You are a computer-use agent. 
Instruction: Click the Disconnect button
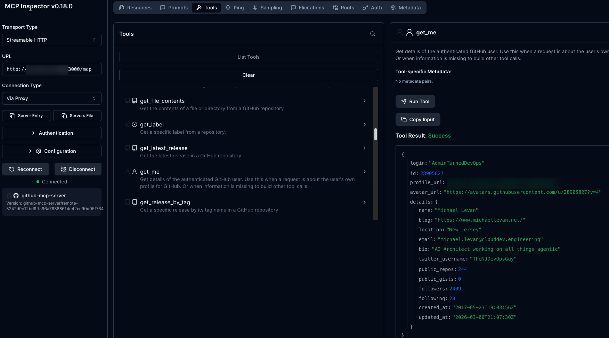(x=78, y=169)
